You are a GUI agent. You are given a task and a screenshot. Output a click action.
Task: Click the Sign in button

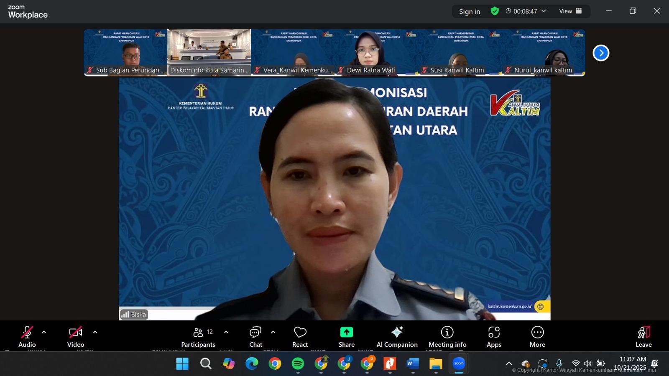[x=469, y=12]
